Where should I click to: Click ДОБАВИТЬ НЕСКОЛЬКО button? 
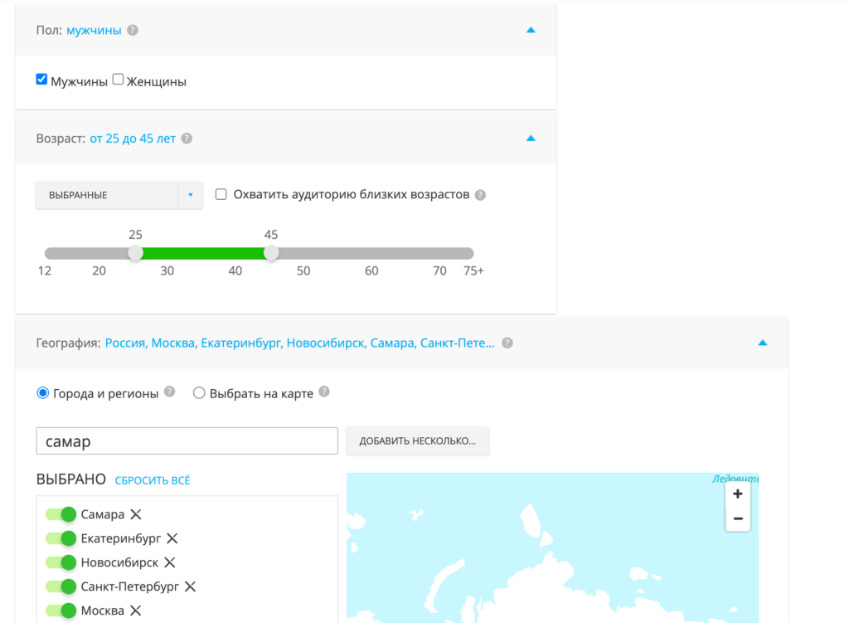click(418, 441)
